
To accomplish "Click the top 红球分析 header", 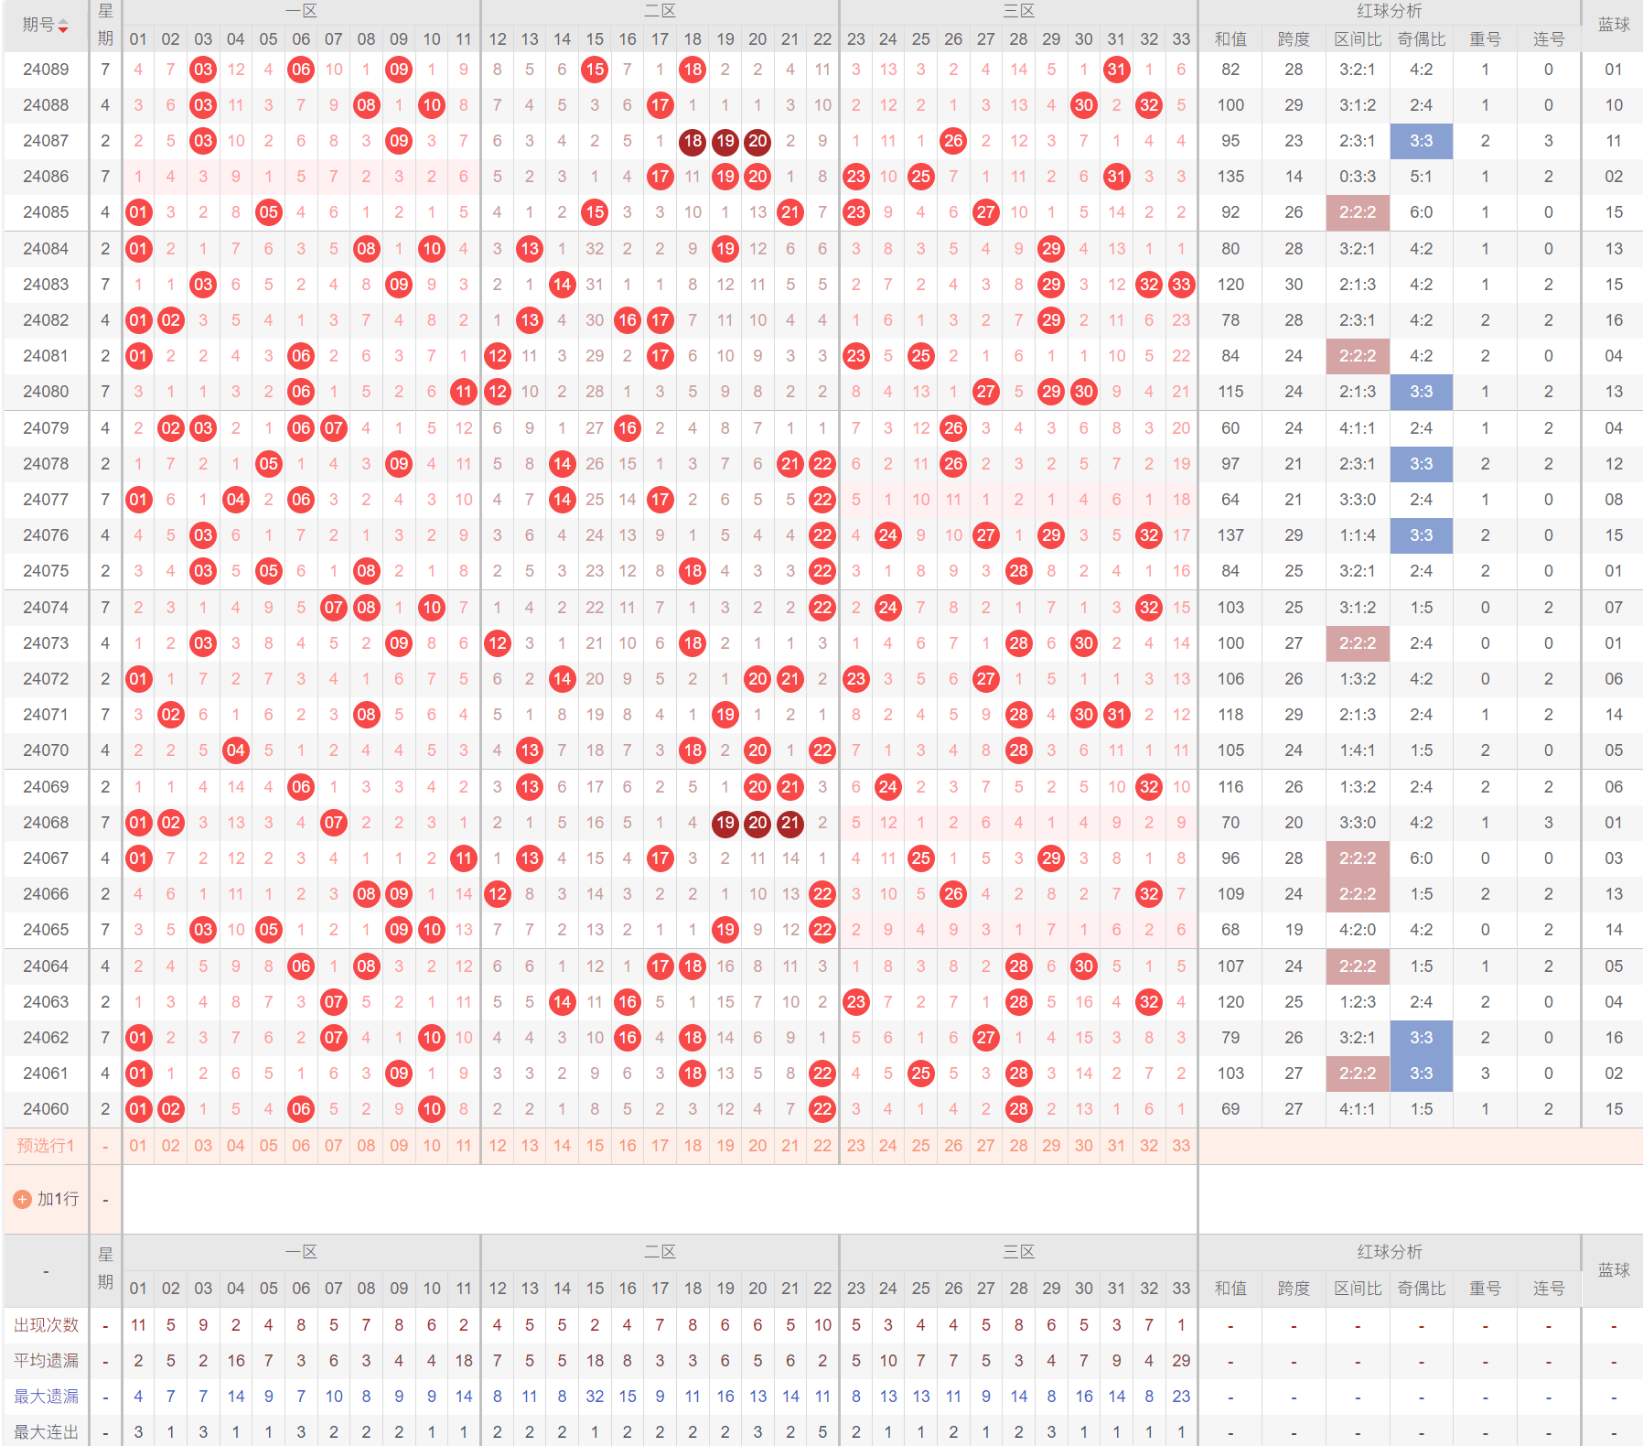I will [x=1390, y=11].
